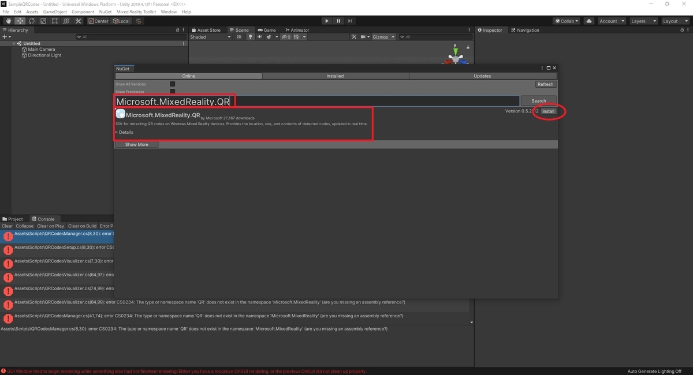Open Hierarchy panel options menu
Image resolution: width=693 pixels, height=375 pixels.
point(184,30)
